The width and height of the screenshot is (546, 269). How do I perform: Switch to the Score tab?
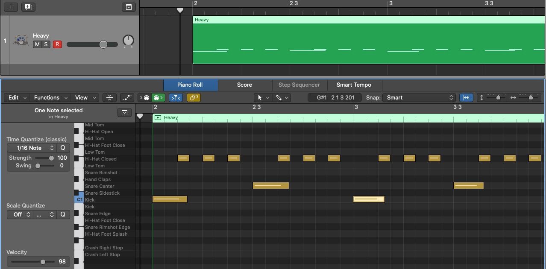(x=244, y=85)
